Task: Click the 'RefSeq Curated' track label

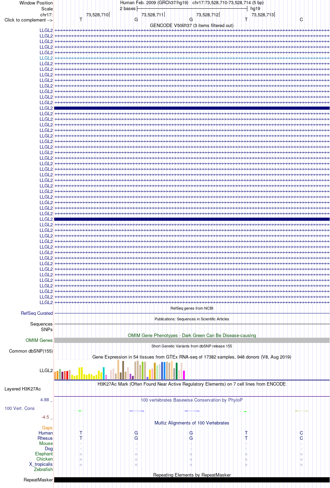Action: tap(37, 313)
